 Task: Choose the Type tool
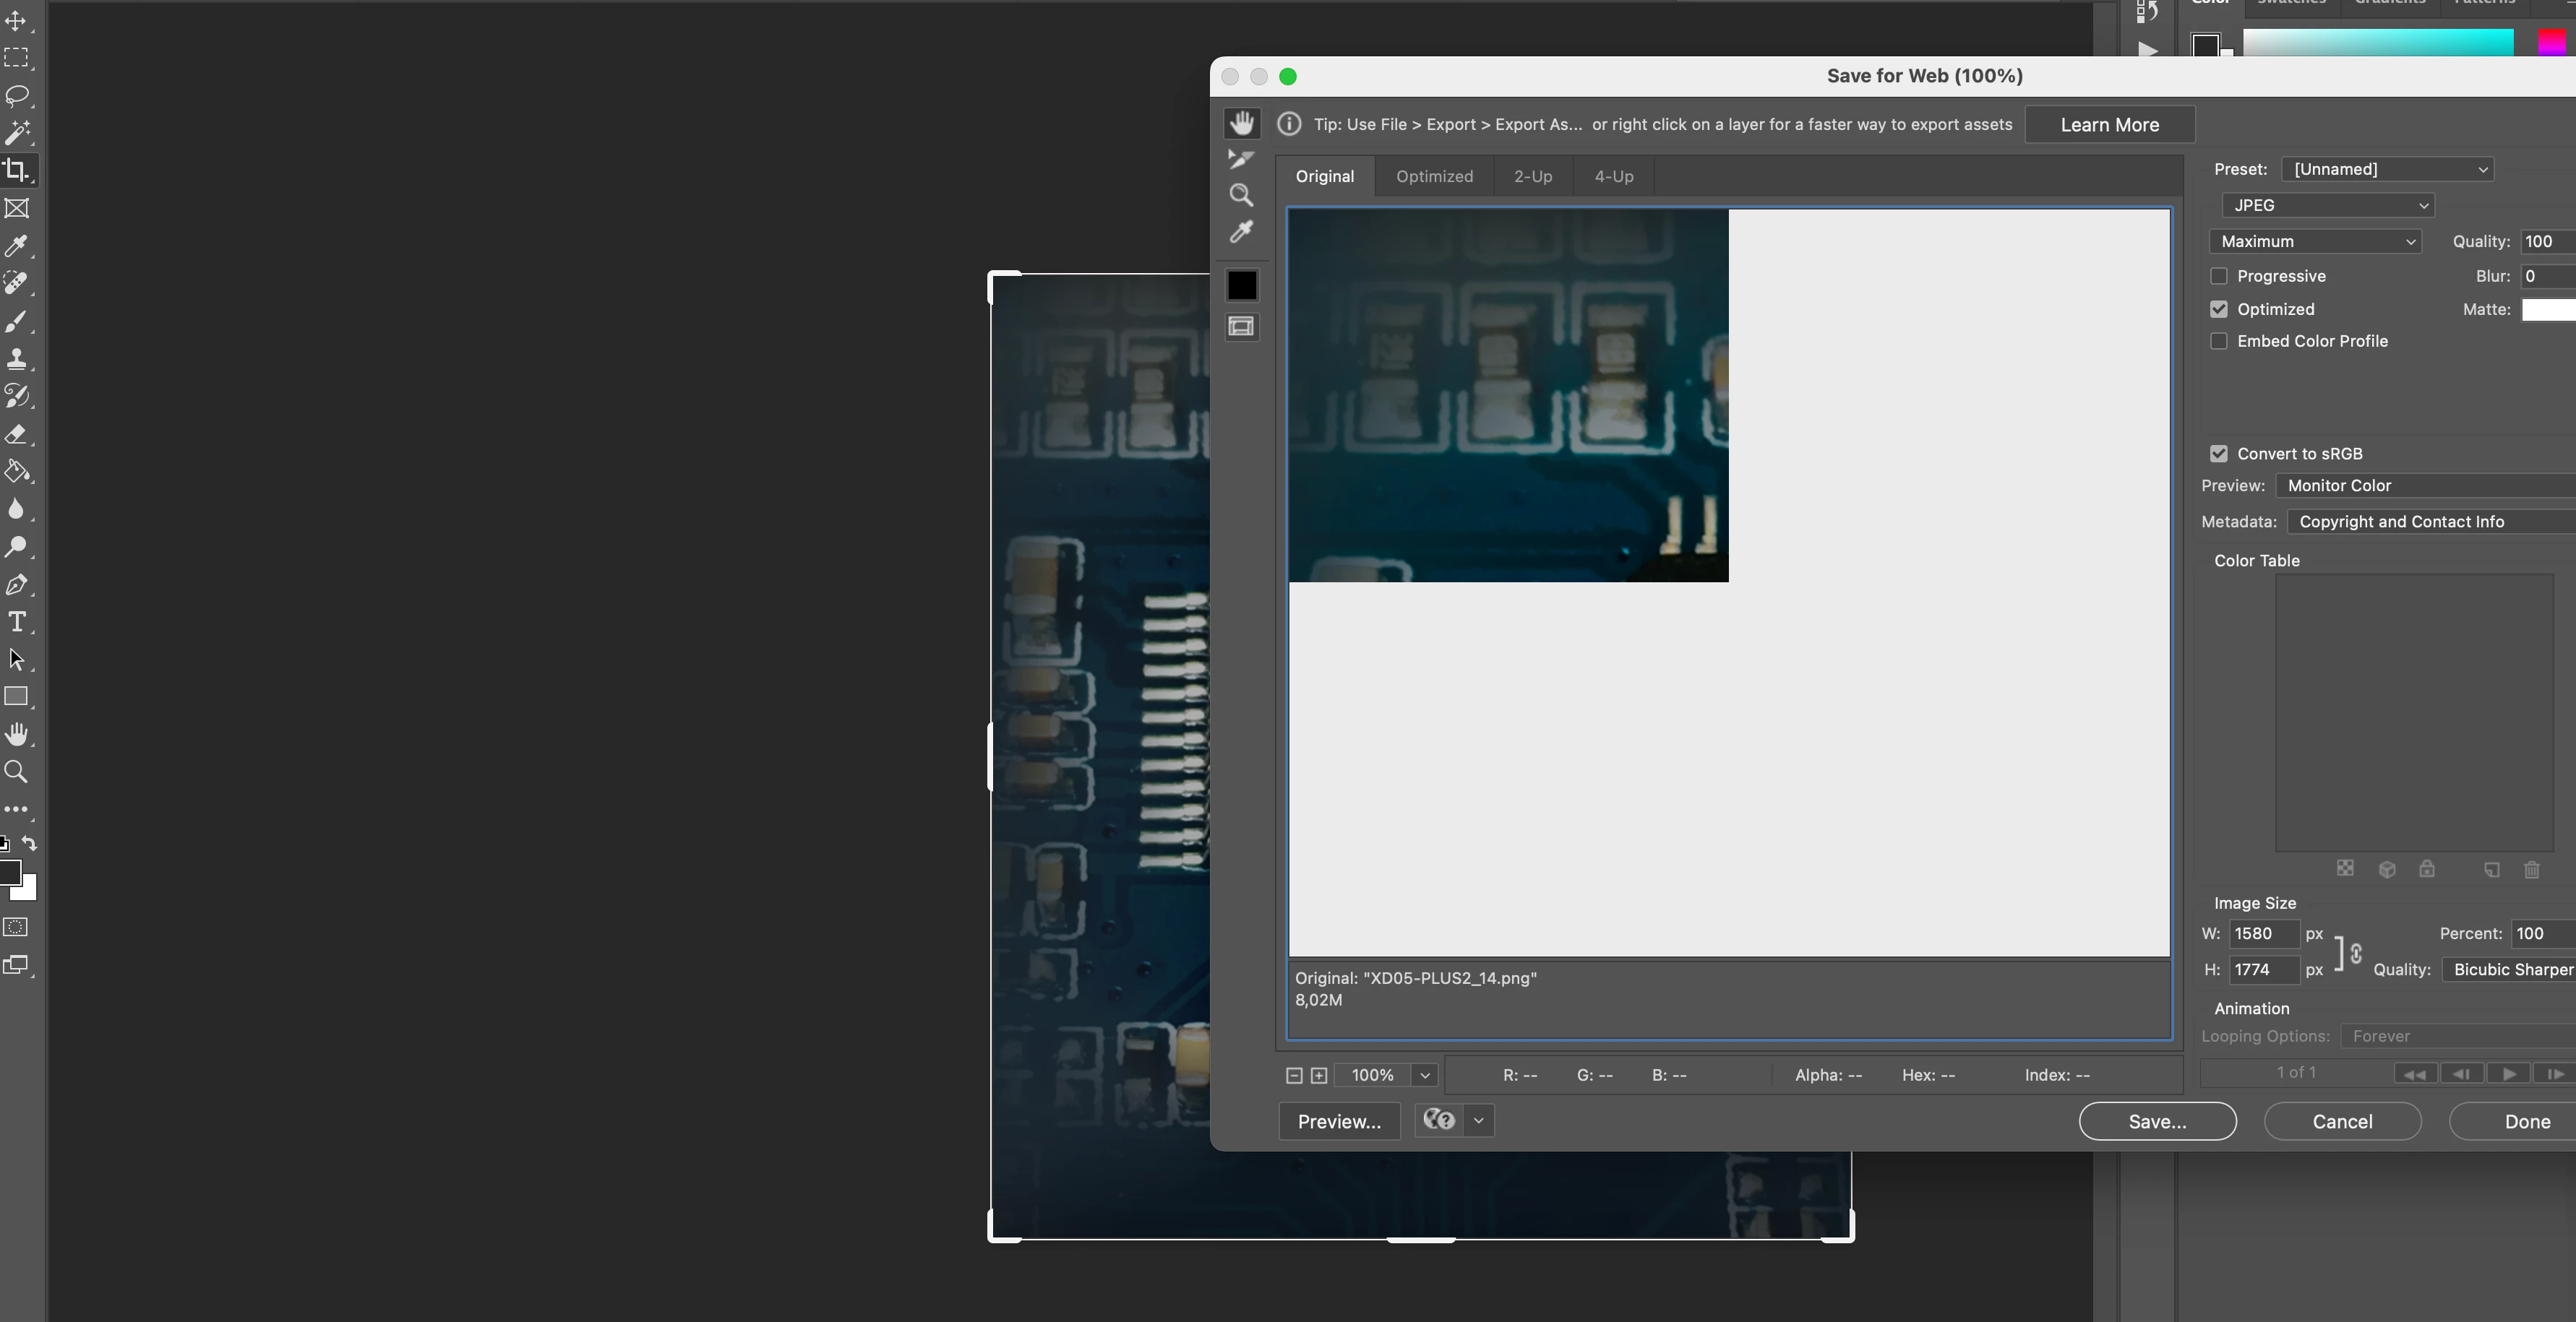[17, 621]
